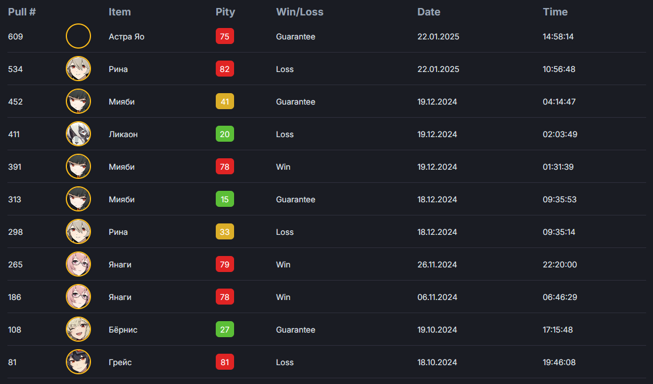Click Рина's avatar in pull 534 row
653x384 pixels.
[x=78, y=69]
